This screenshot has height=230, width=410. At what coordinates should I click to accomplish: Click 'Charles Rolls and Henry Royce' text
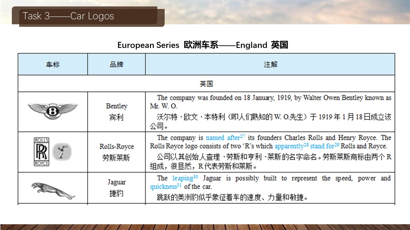pyautogui.click(x=331, y=138)
